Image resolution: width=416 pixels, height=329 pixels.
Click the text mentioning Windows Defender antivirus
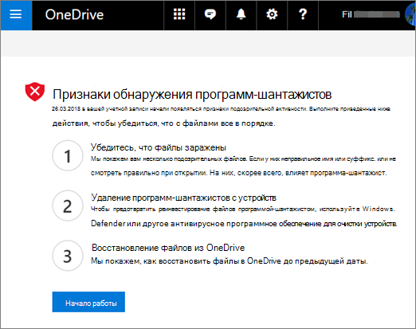pyautogui.click(x=244, y=217)
